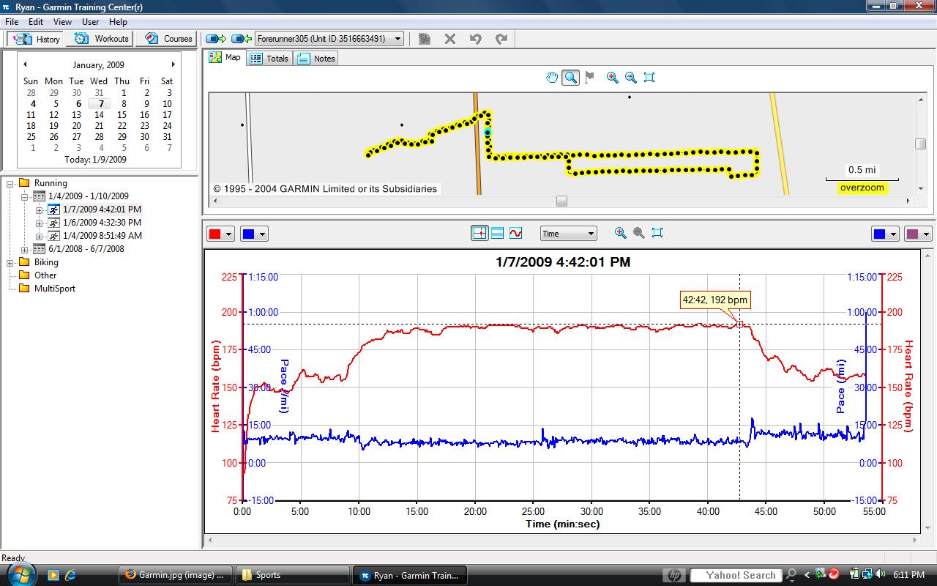
Task: Expand the 6/1/2008 - 6/7/2008 week
Action: click(x=25, y=249)
